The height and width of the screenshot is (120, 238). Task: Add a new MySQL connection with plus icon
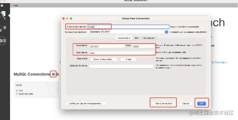53,74
